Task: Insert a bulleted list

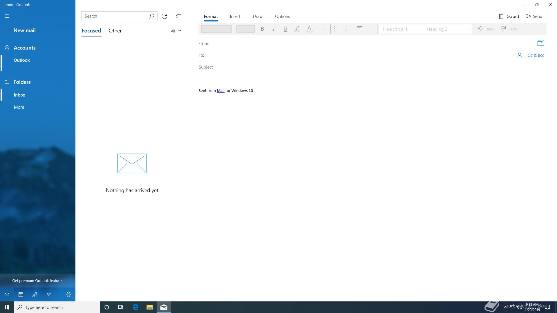Action: coord(337,29)
